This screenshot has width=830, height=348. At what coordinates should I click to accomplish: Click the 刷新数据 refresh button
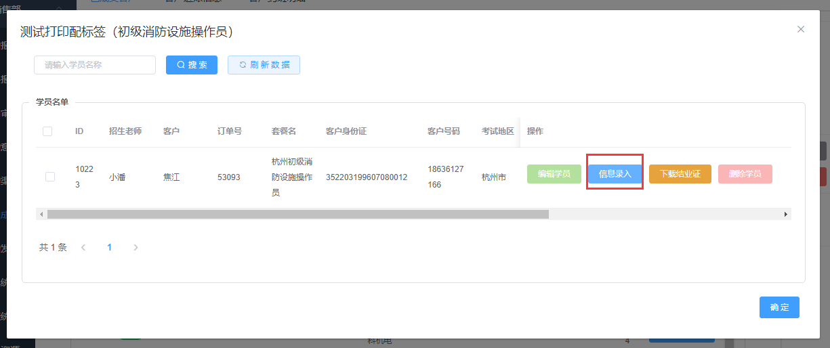pyautogui.click(x=264, y=65)
